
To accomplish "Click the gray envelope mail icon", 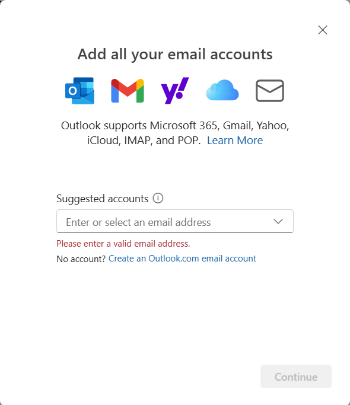I will [x=270, y=91].
